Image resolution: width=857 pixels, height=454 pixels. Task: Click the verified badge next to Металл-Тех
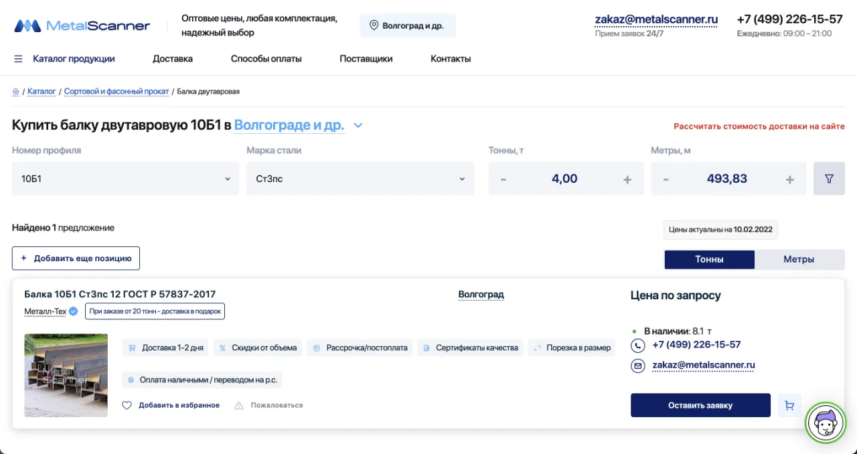point(73,311)
